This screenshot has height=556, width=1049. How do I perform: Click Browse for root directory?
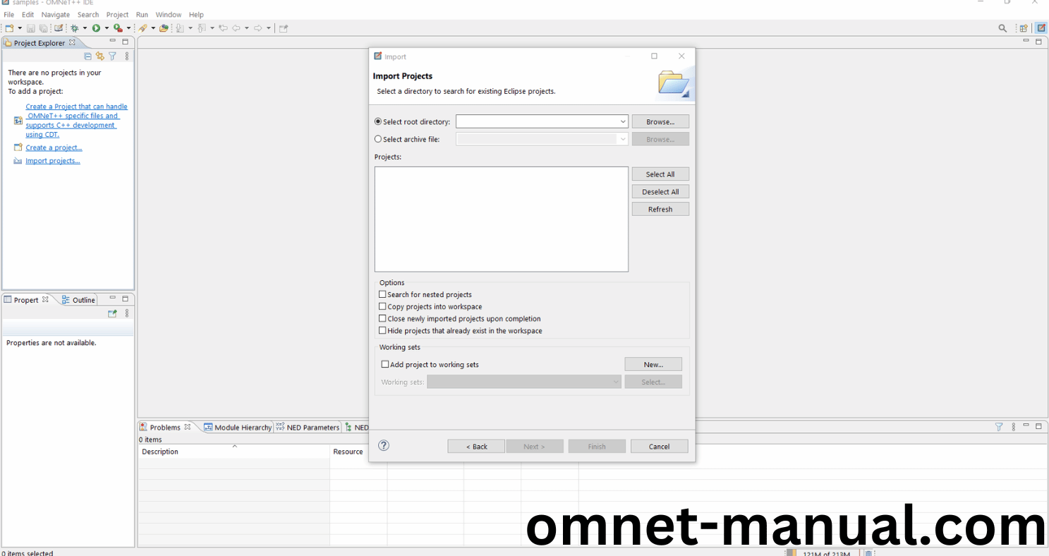[x=660, y=121]
